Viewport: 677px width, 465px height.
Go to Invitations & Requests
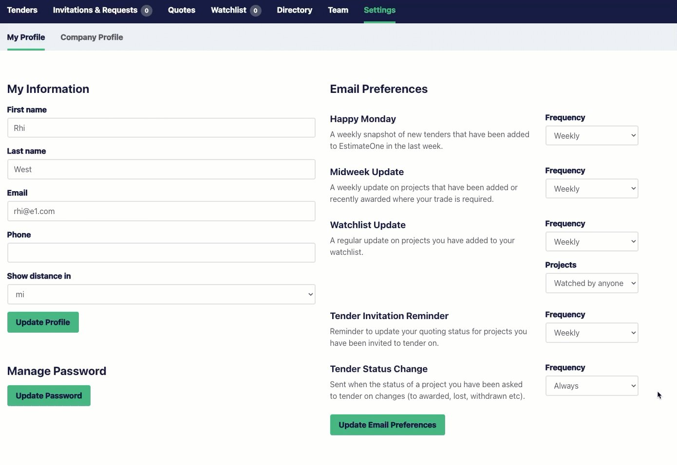coord(95,10)
